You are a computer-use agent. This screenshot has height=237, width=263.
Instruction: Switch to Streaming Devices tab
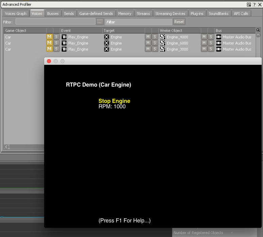point(170,14)
